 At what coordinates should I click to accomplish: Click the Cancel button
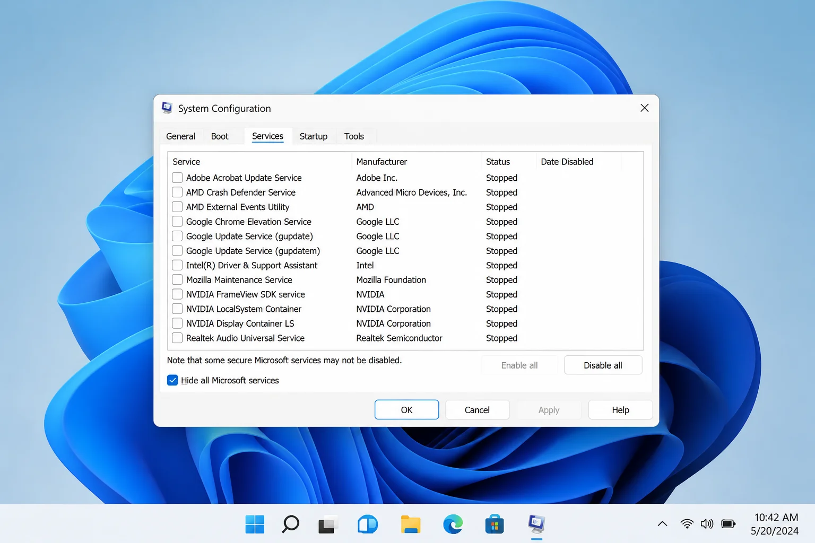click(478, 410)
